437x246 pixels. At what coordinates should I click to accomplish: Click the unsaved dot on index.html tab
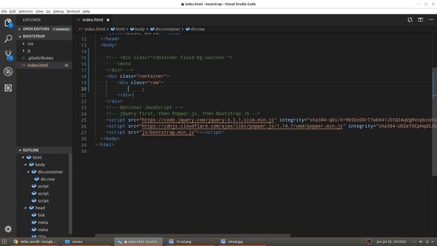click(x=108, y=20)
